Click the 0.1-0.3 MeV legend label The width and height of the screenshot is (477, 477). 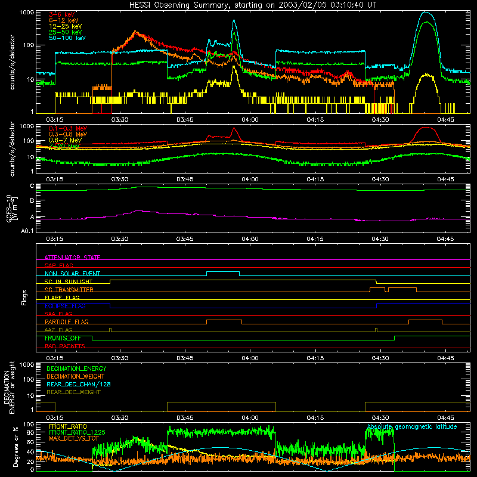[68, 128]
